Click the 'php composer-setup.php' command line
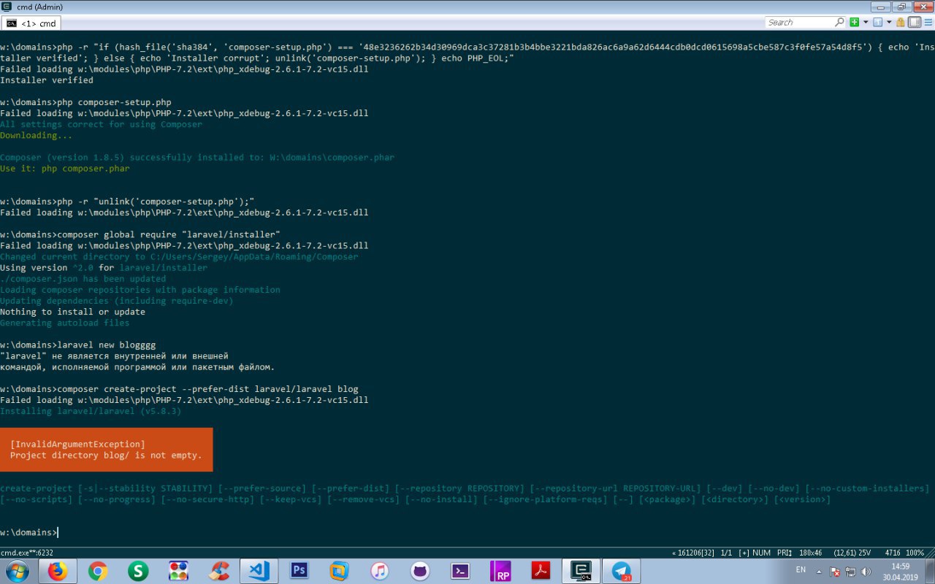This screenshot has width=935, height=584. click(85, 102)
